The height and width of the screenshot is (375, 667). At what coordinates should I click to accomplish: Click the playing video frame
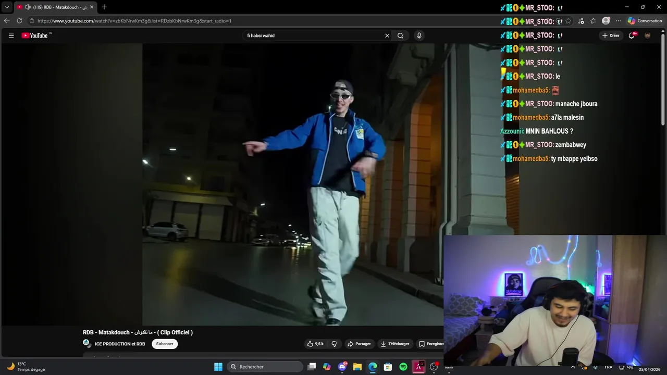292,184
